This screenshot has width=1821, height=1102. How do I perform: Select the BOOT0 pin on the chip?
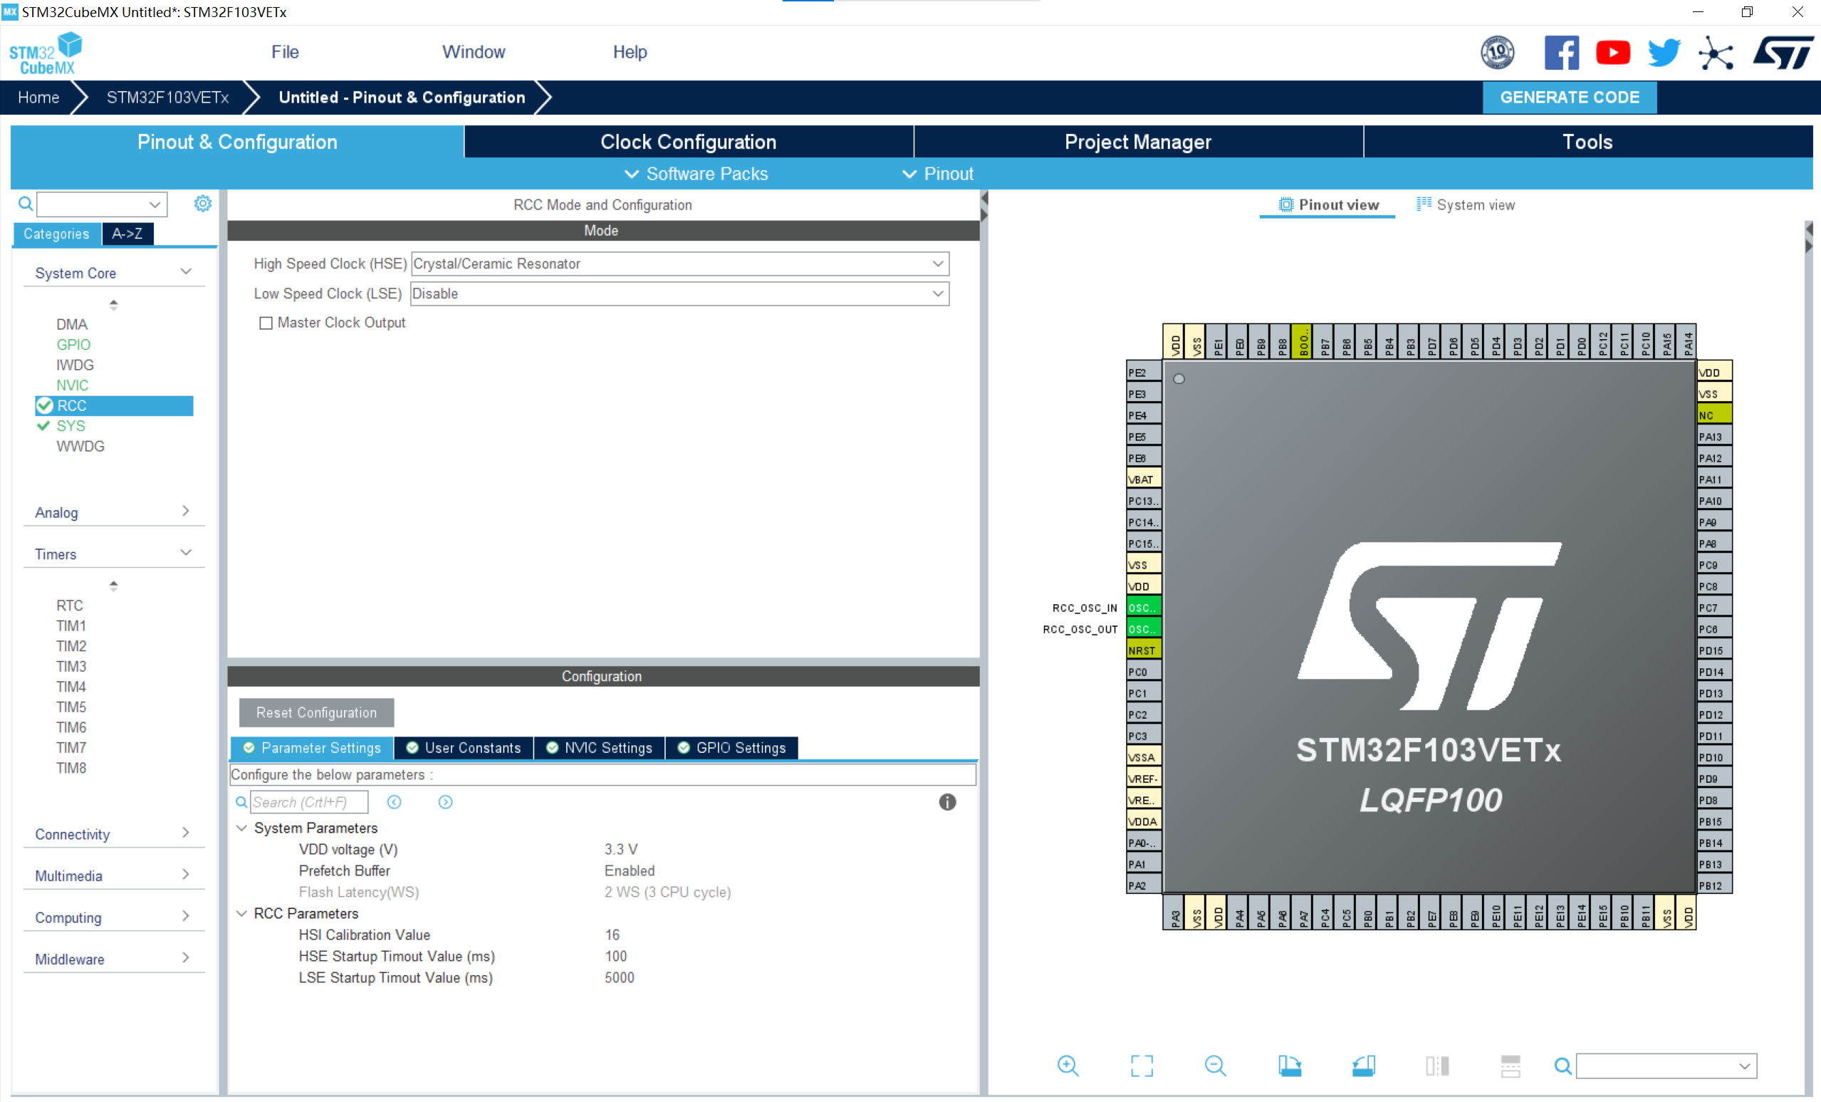tap(1301, 341)
